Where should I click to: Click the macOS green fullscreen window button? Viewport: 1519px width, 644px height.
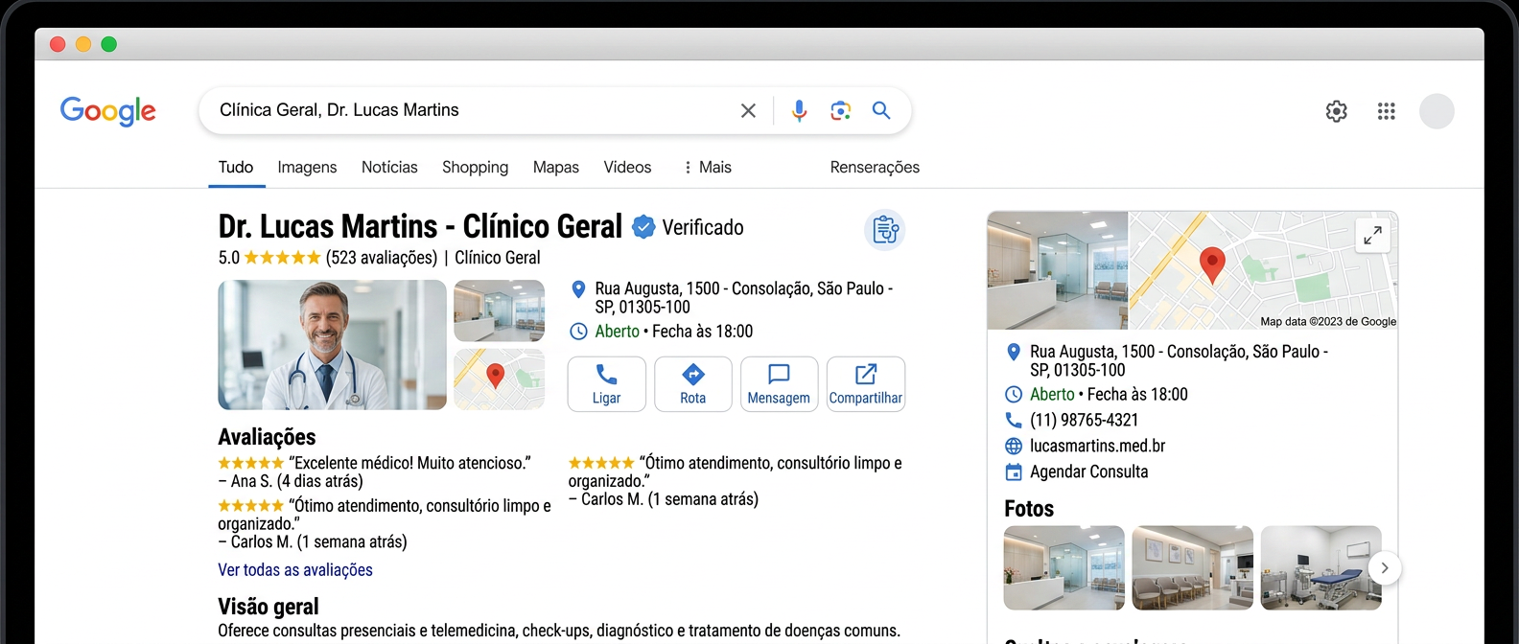[x=109, y=44]
